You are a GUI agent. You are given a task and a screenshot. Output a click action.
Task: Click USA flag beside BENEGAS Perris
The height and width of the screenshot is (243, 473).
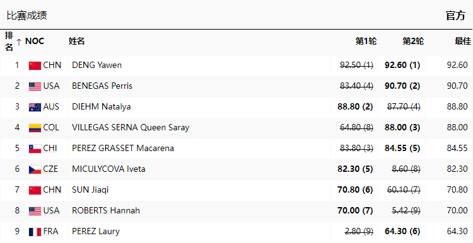point(35,86)
